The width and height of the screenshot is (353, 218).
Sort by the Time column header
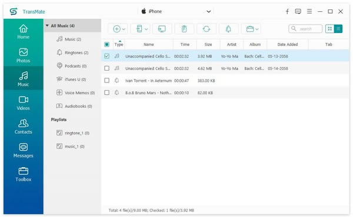[x=185, y=44]
